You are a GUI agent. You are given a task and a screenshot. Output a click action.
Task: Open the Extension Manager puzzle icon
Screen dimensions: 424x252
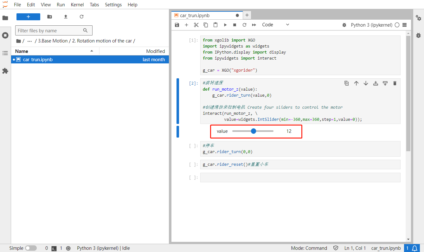(5, 71)
